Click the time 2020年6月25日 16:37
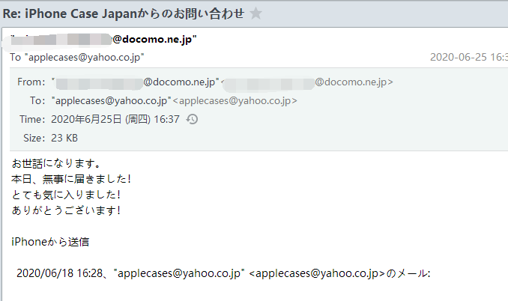This screenshot has height=301, width=508. tap(115, 119)
